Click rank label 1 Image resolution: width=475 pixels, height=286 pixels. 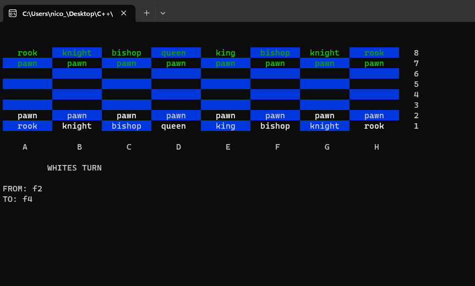click(x=416, y=126)
